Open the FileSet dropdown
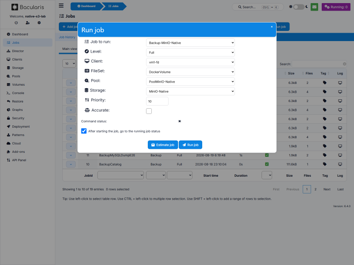Image resolution: width=354 pixels, height=265 pixels. [x=190, y=72]
